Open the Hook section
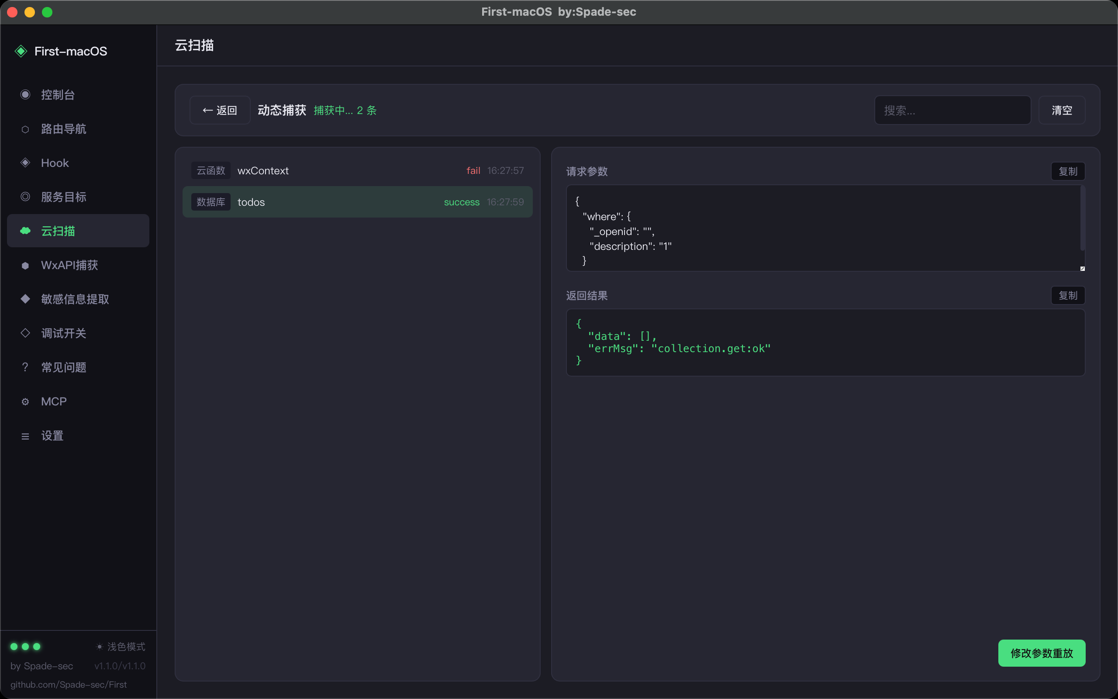 tap(78, 163)
